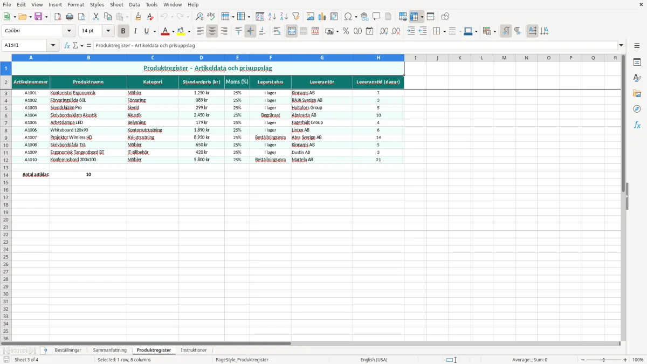
Task: Open Underline style dropdown arrow
Action: click(154, 31)
